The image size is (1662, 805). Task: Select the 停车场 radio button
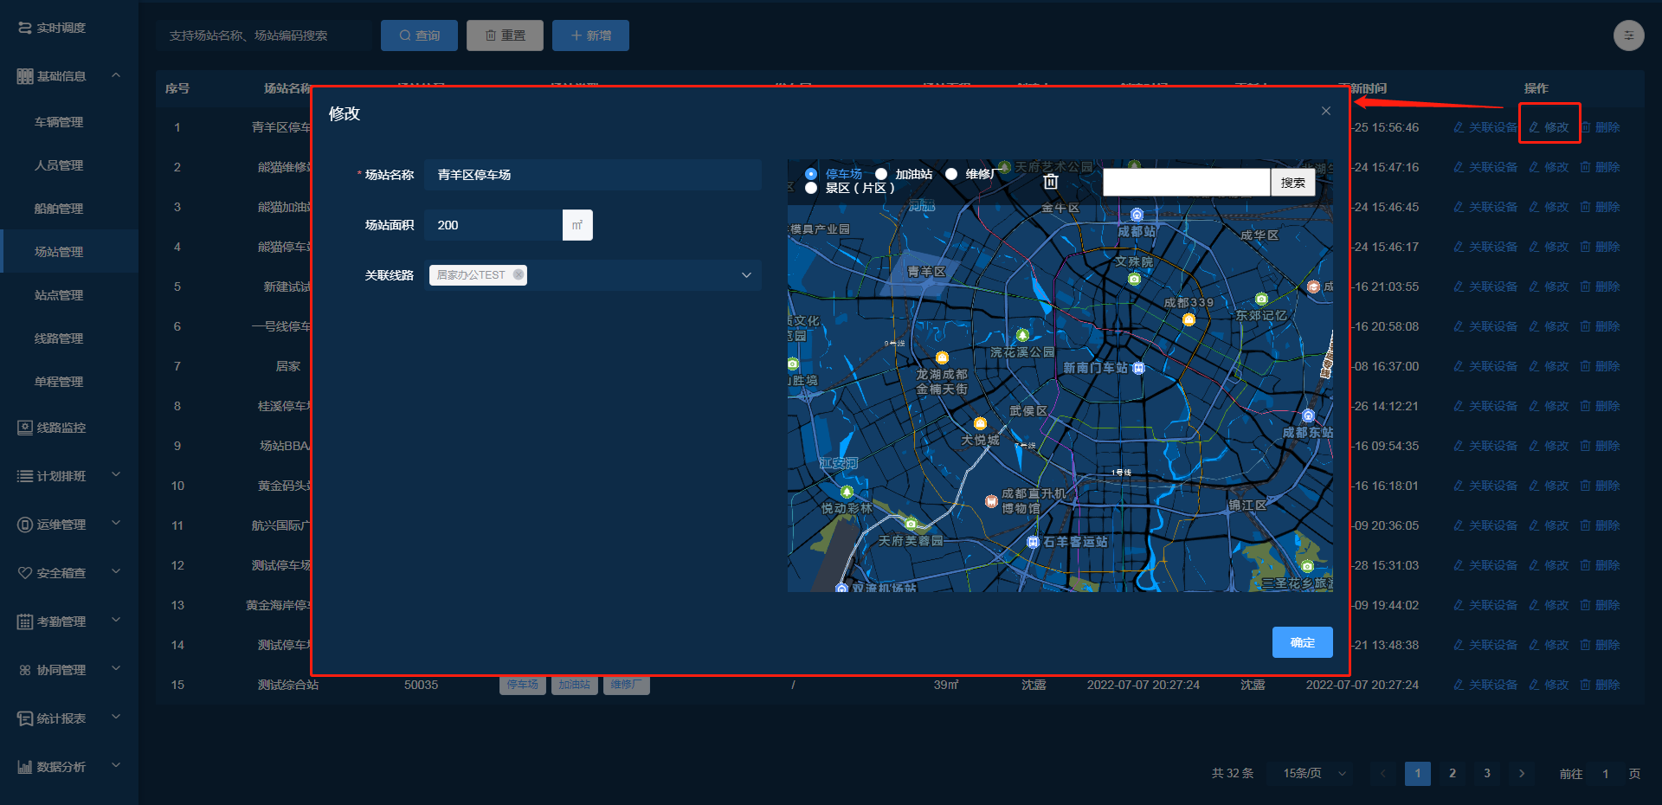click(x=811, y=174)
